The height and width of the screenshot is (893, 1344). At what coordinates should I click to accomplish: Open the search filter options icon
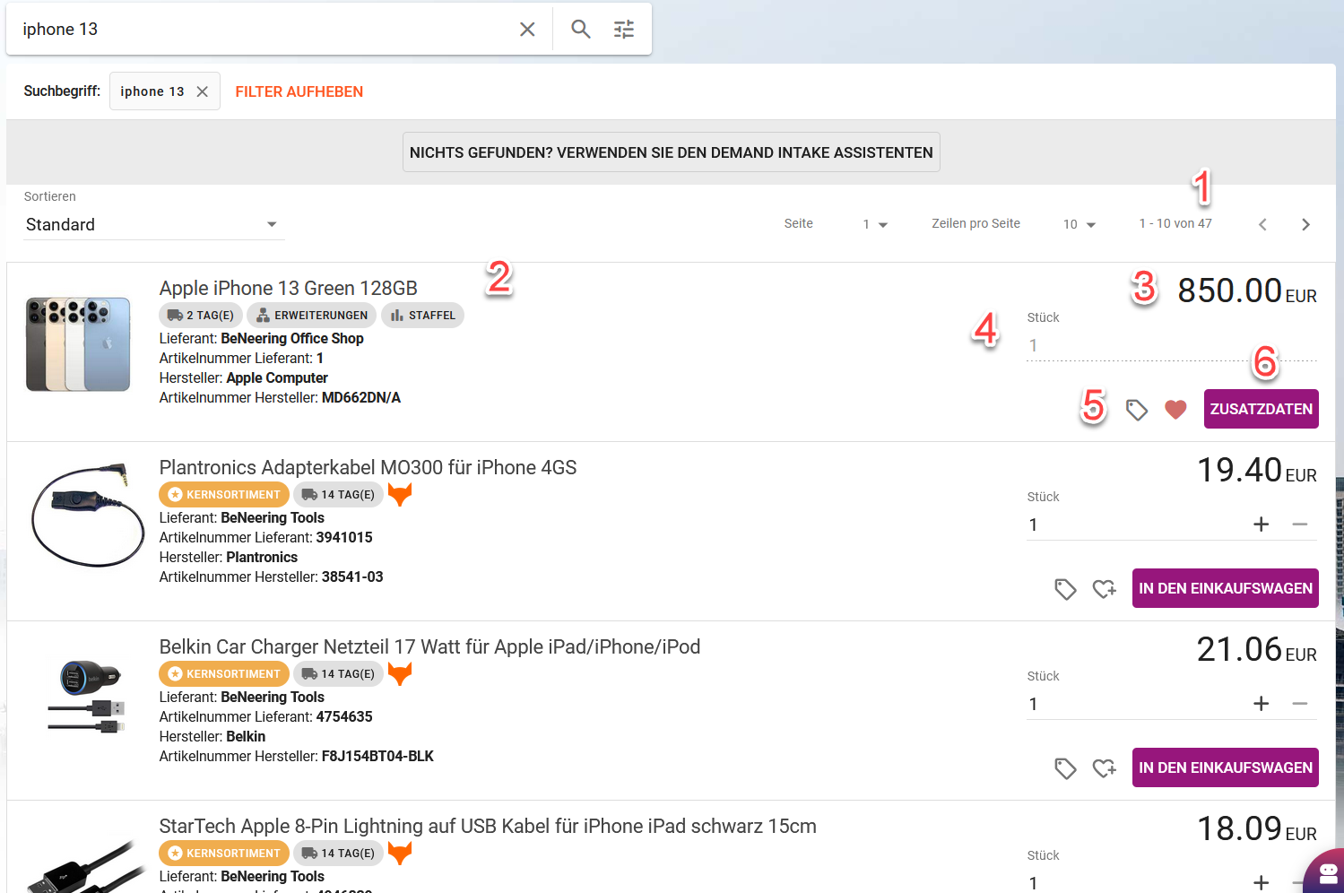click(x=624, y=30)
